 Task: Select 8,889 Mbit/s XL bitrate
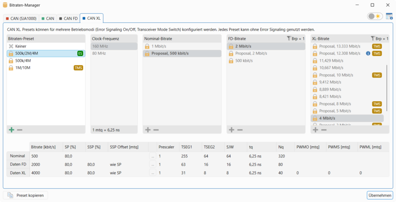tap(347, 89)
